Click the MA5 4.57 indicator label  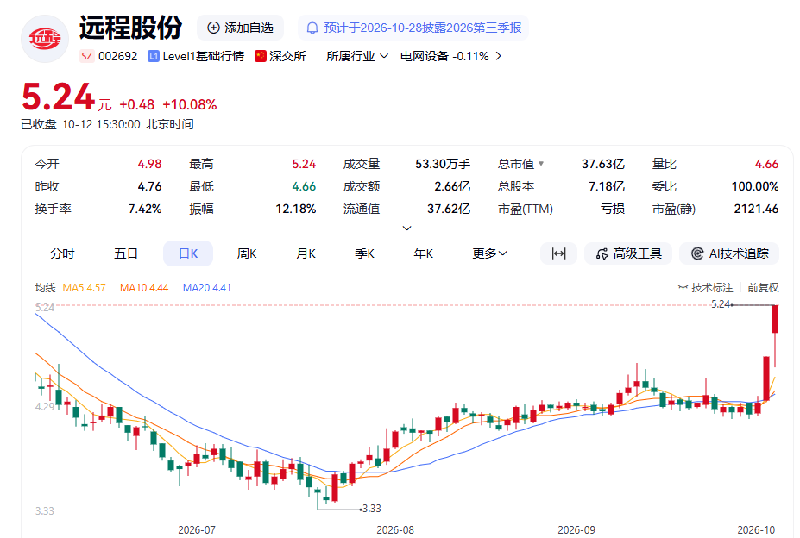pyautogui.click(x=85, y=288)
